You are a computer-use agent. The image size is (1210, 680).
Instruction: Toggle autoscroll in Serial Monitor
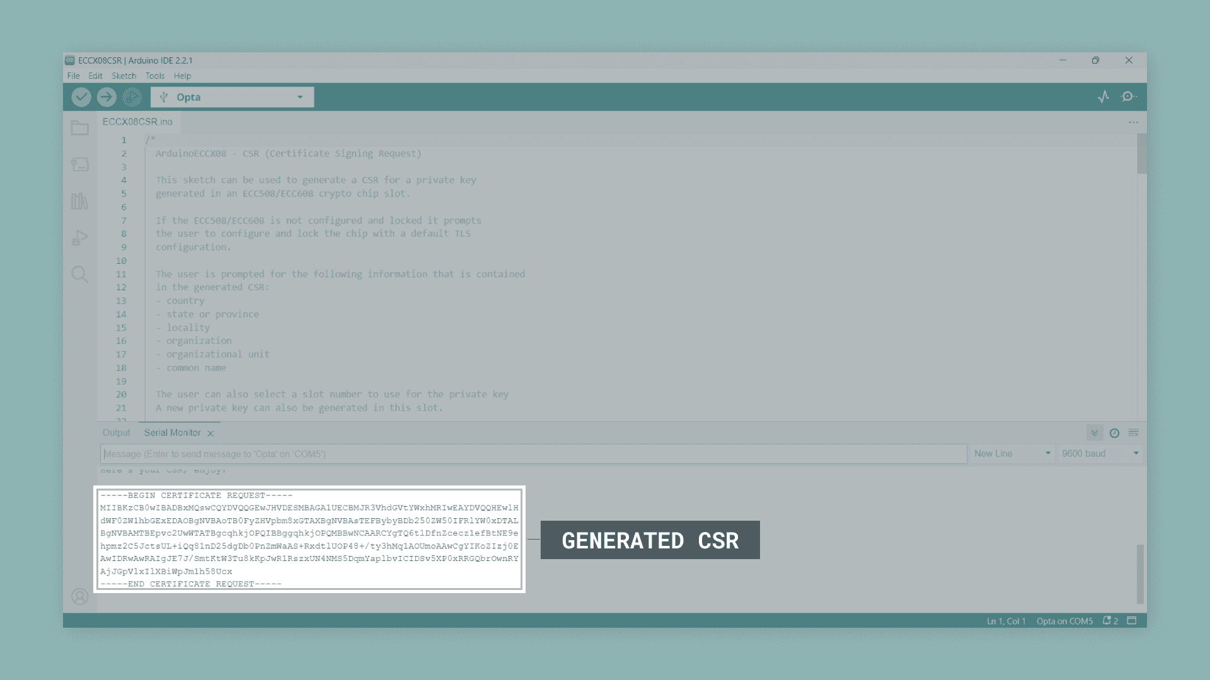[x=1095, y=433]
